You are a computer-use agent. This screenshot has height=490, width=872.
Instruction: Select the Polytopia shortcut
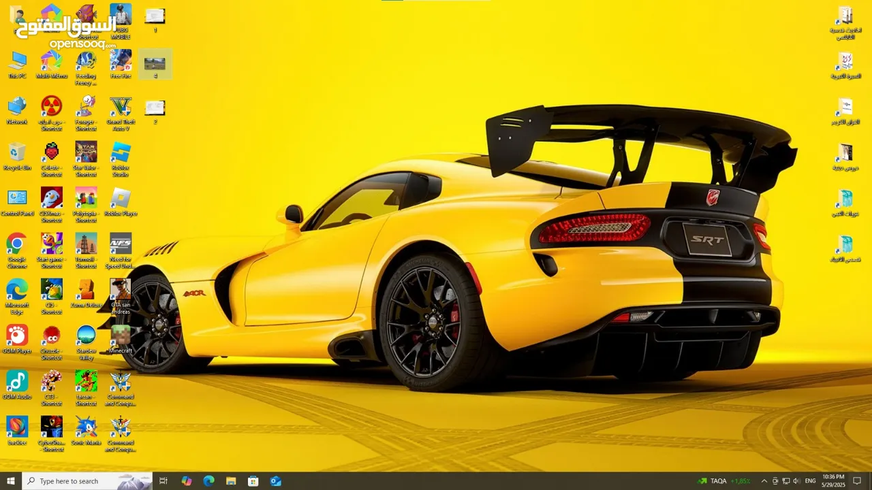[x=86, y=205]
